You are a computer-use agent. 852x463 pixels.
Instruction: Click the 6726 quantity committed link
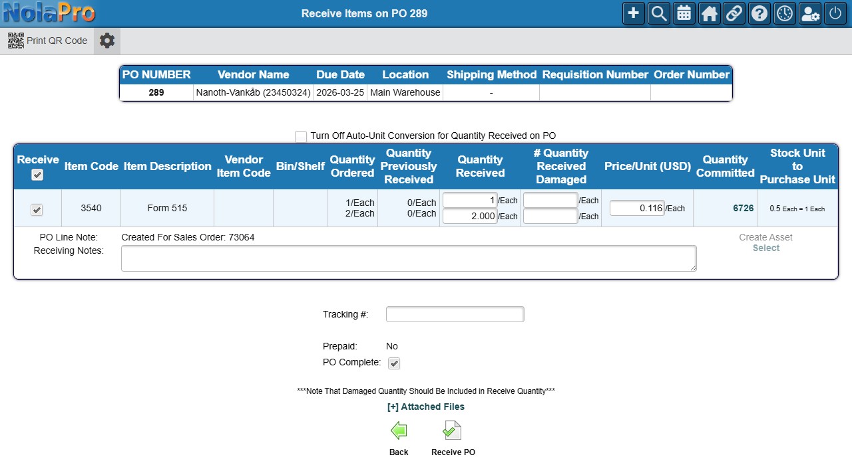coord(744,208)
